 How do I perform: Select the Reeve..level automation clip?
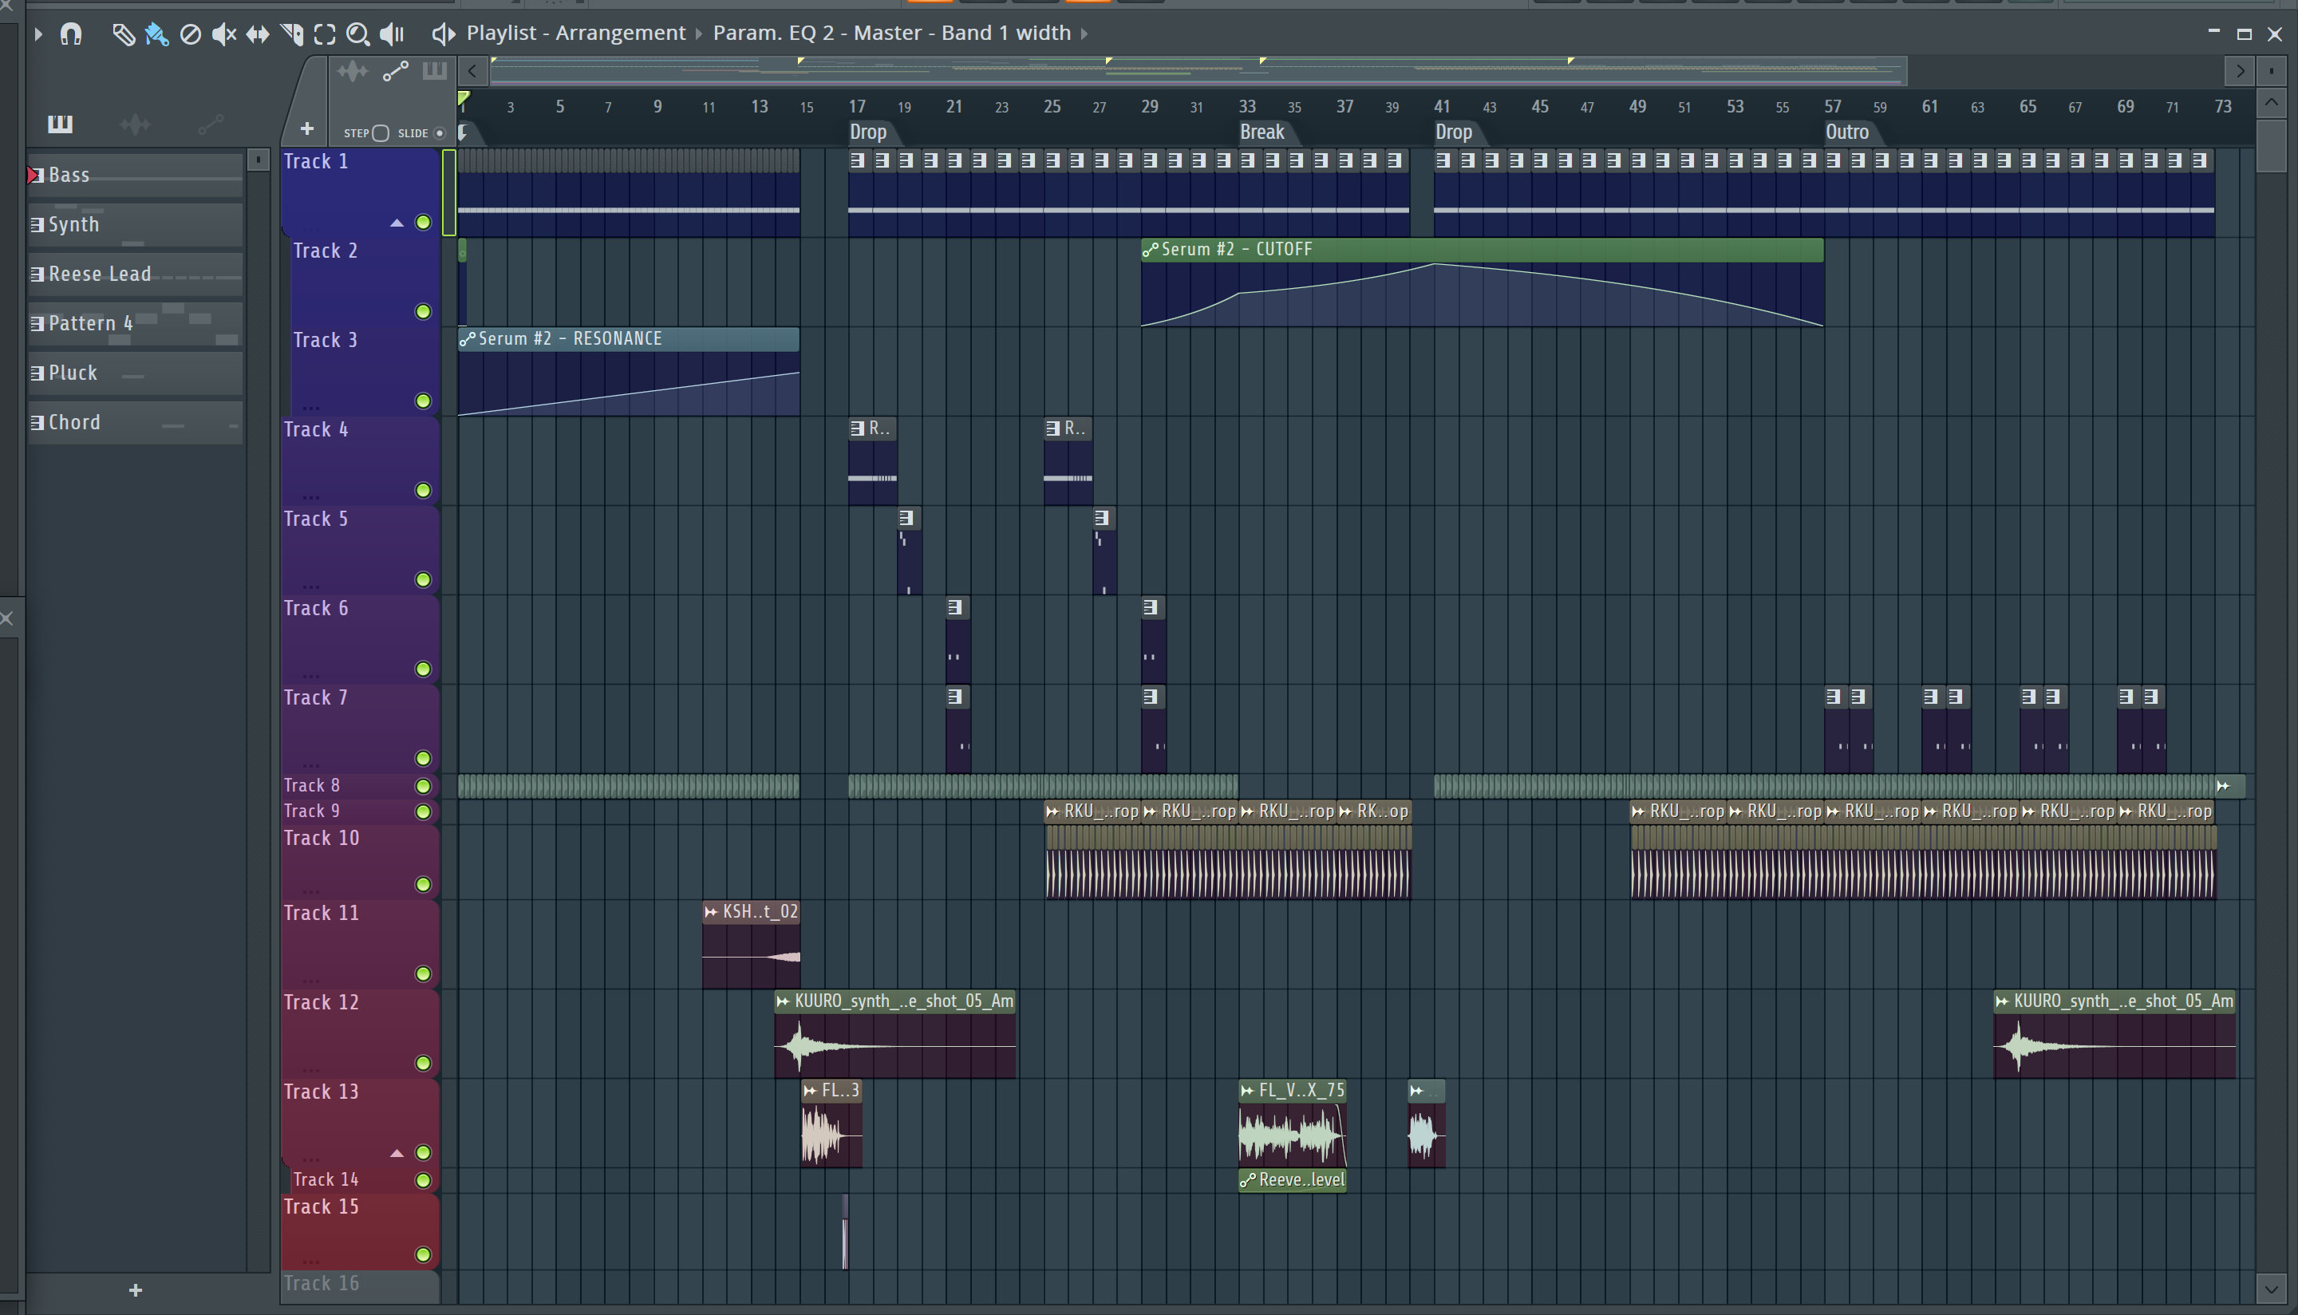tap(1293, 1180)
